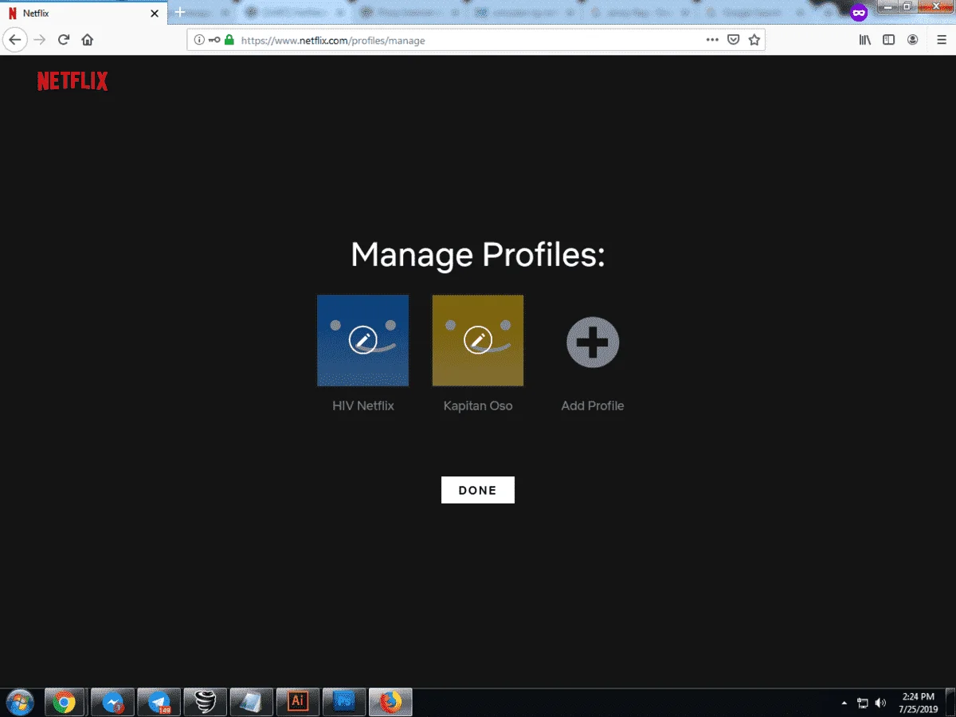Open Telegram from the taskbar
This screenshot has height=717, width=956.
(159, 703)
